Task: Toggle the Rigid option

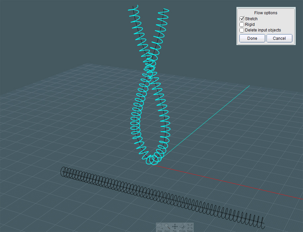Action: coord(242,25)
